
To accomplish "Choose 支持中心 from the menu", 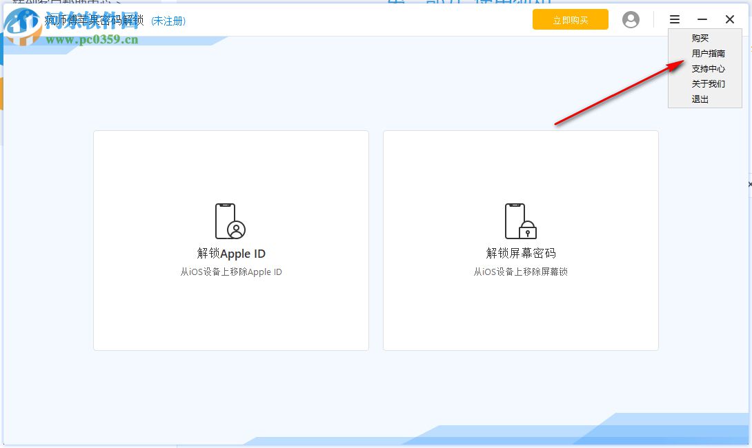I will 710,69.
